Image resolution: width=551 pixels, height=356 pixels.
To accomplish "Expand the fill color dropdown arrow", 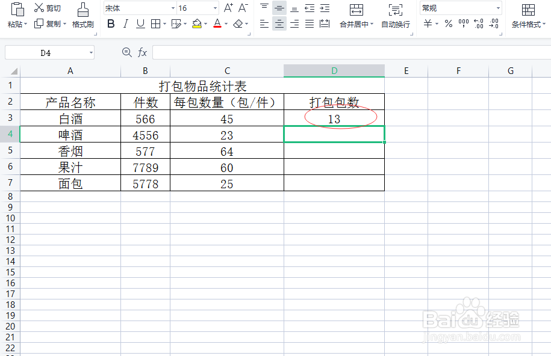I will tap(204, 24).
